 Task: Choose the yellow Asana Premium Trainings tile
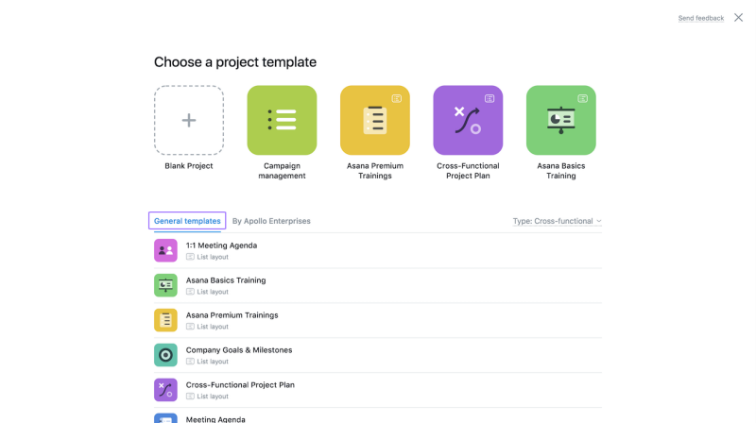(x=374, y=120)
